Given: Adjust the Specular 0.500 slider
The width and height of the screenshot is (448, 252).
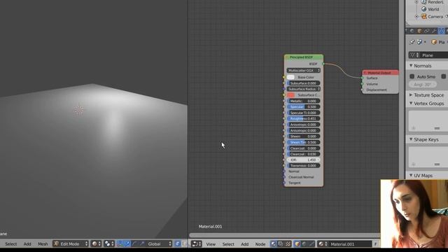Looking at the screenshot, I should point(303,107).
